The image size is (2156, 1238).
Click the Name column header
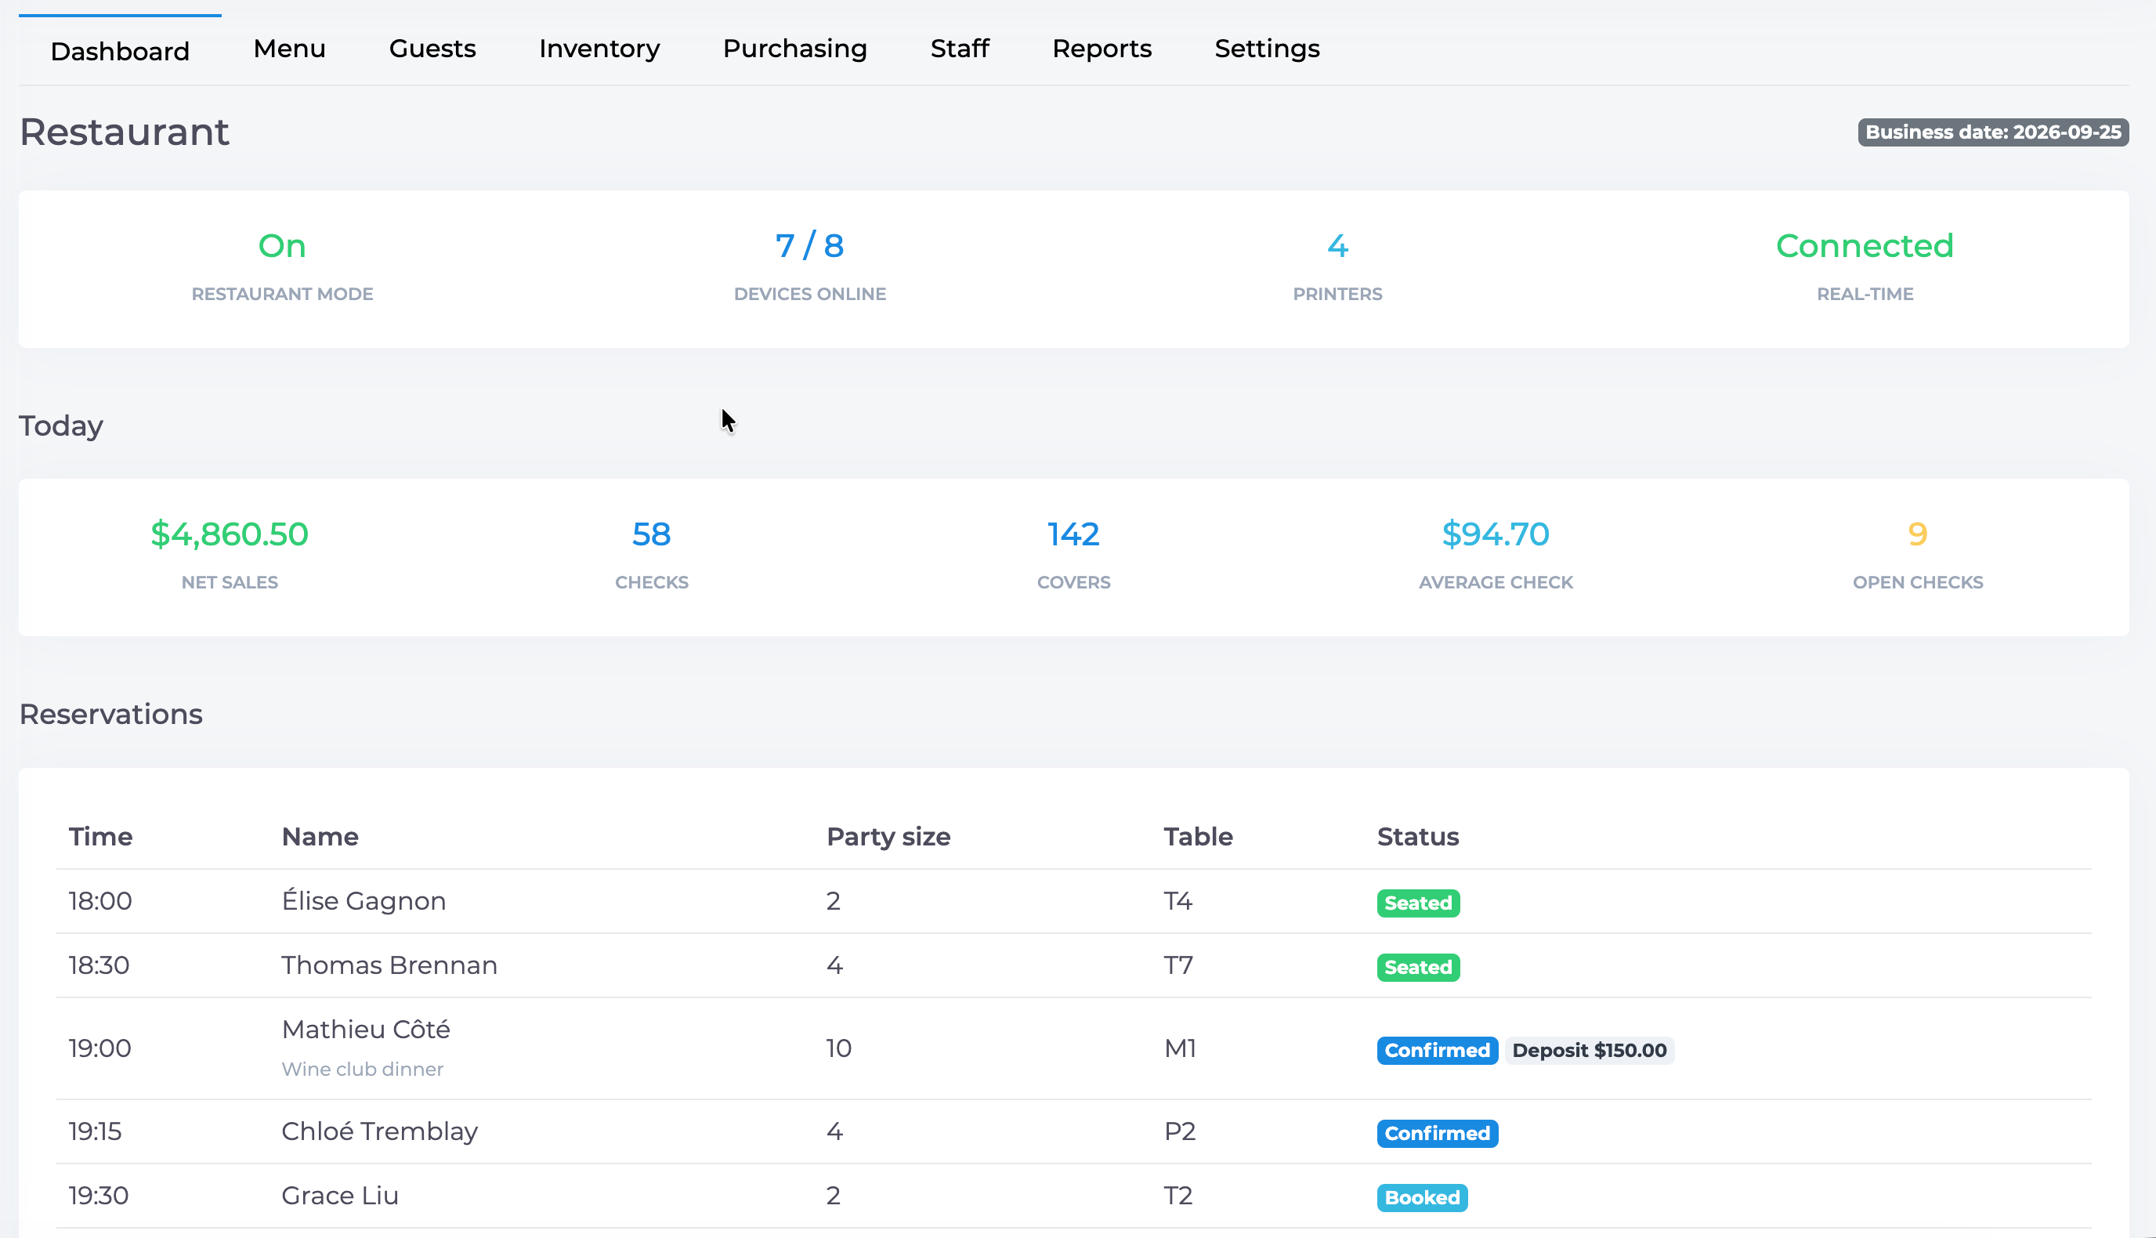pyautogui.click(x=320, y=837)
